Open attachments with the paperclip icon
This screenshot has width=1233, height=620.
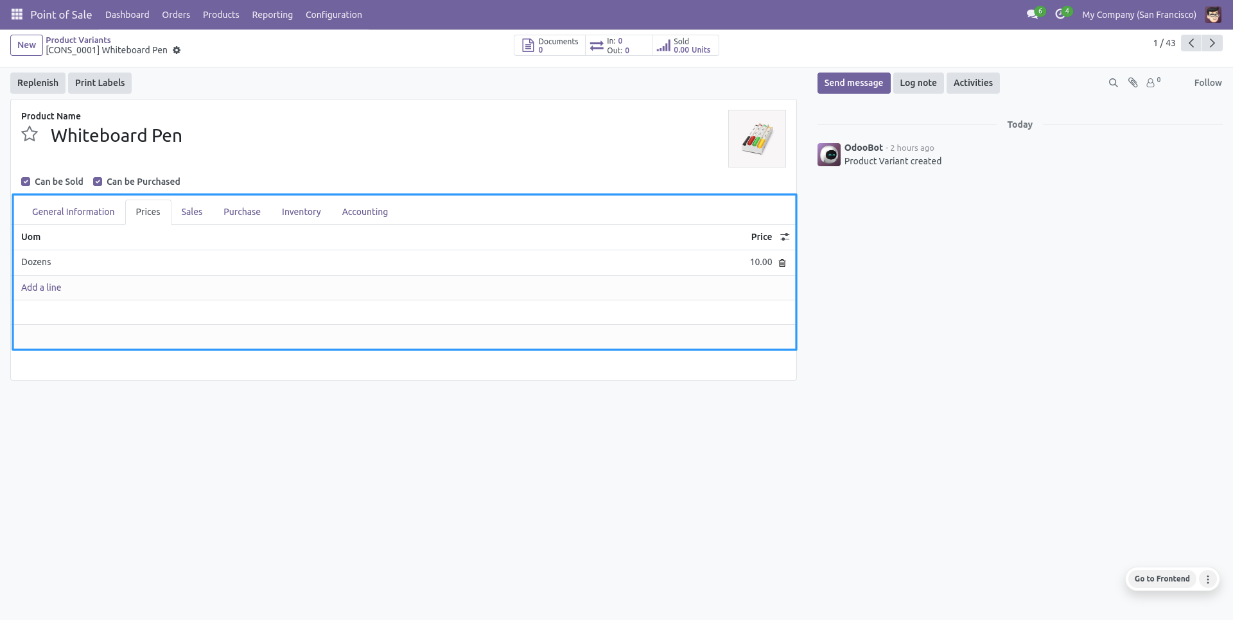pos(1132,82)
